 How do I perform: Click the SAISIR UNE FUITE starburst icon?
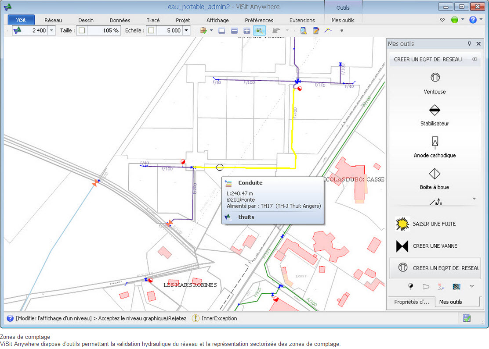[402, 224]
